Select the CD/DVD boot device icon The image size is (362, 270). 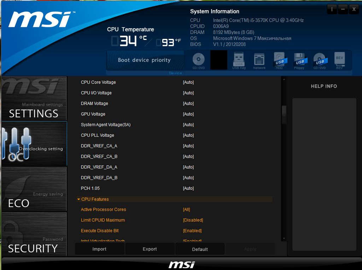point(199,60)
